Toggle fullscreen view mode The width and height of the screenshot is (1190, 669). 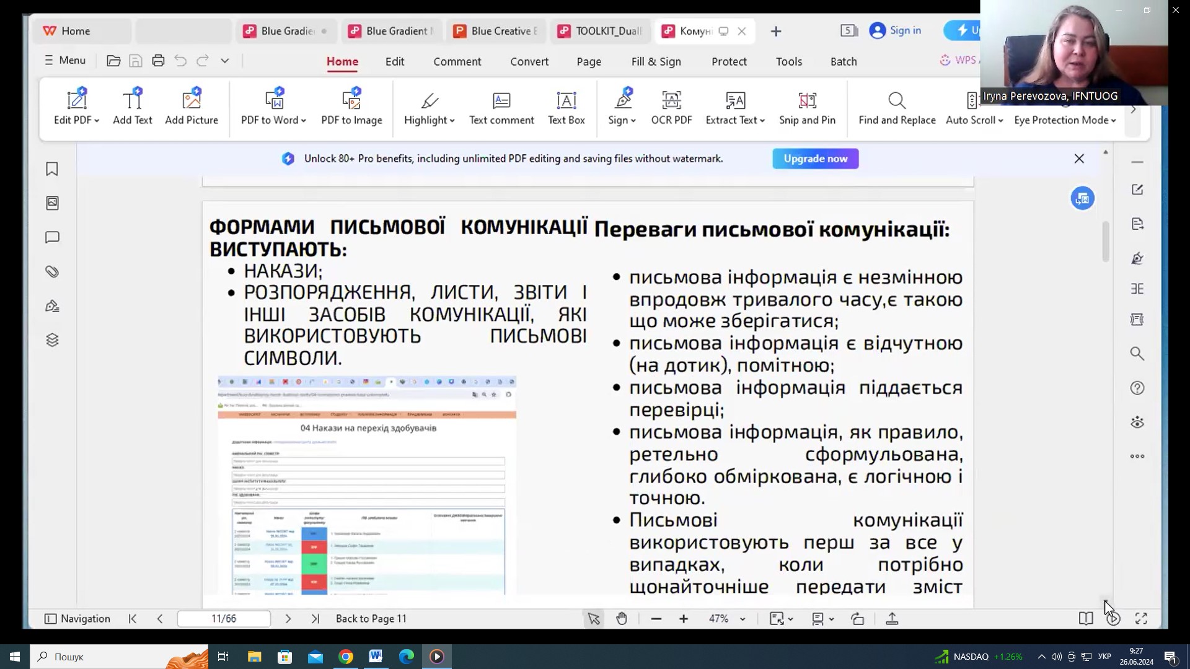(1141, 619)
